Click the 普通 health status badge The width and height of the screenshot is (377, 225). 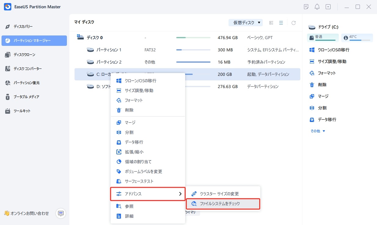323,38
